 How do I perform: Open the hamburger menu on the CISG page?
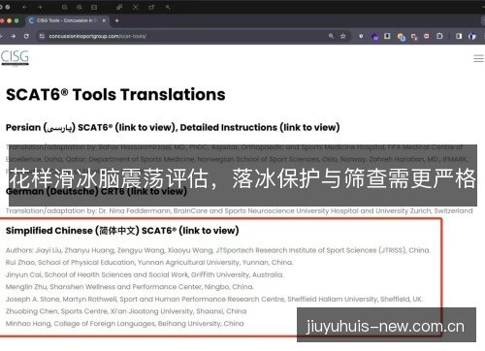tap(478, 58)
